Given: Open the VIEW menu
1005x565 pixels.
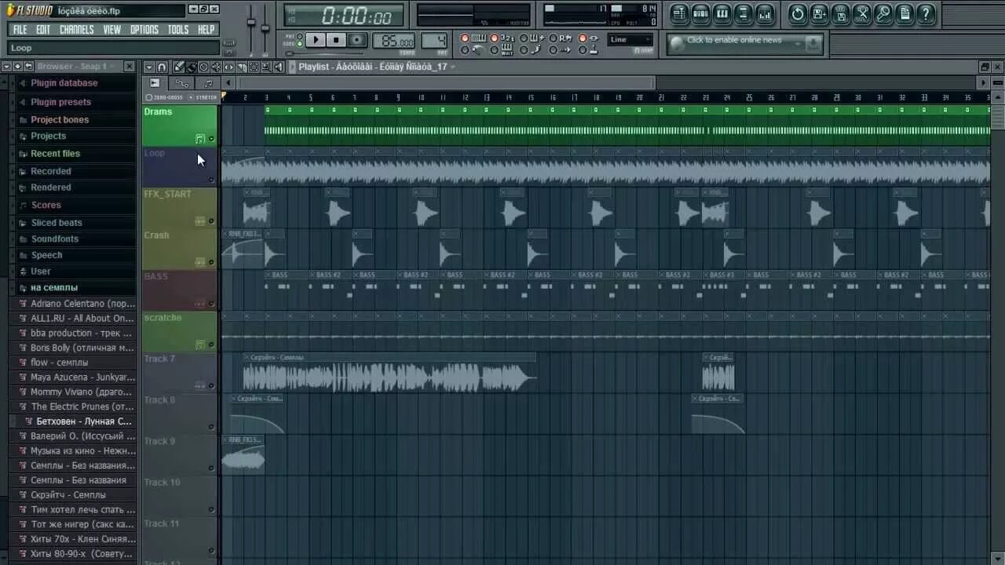Looking at the screenshot, I should tap(112, 30).
